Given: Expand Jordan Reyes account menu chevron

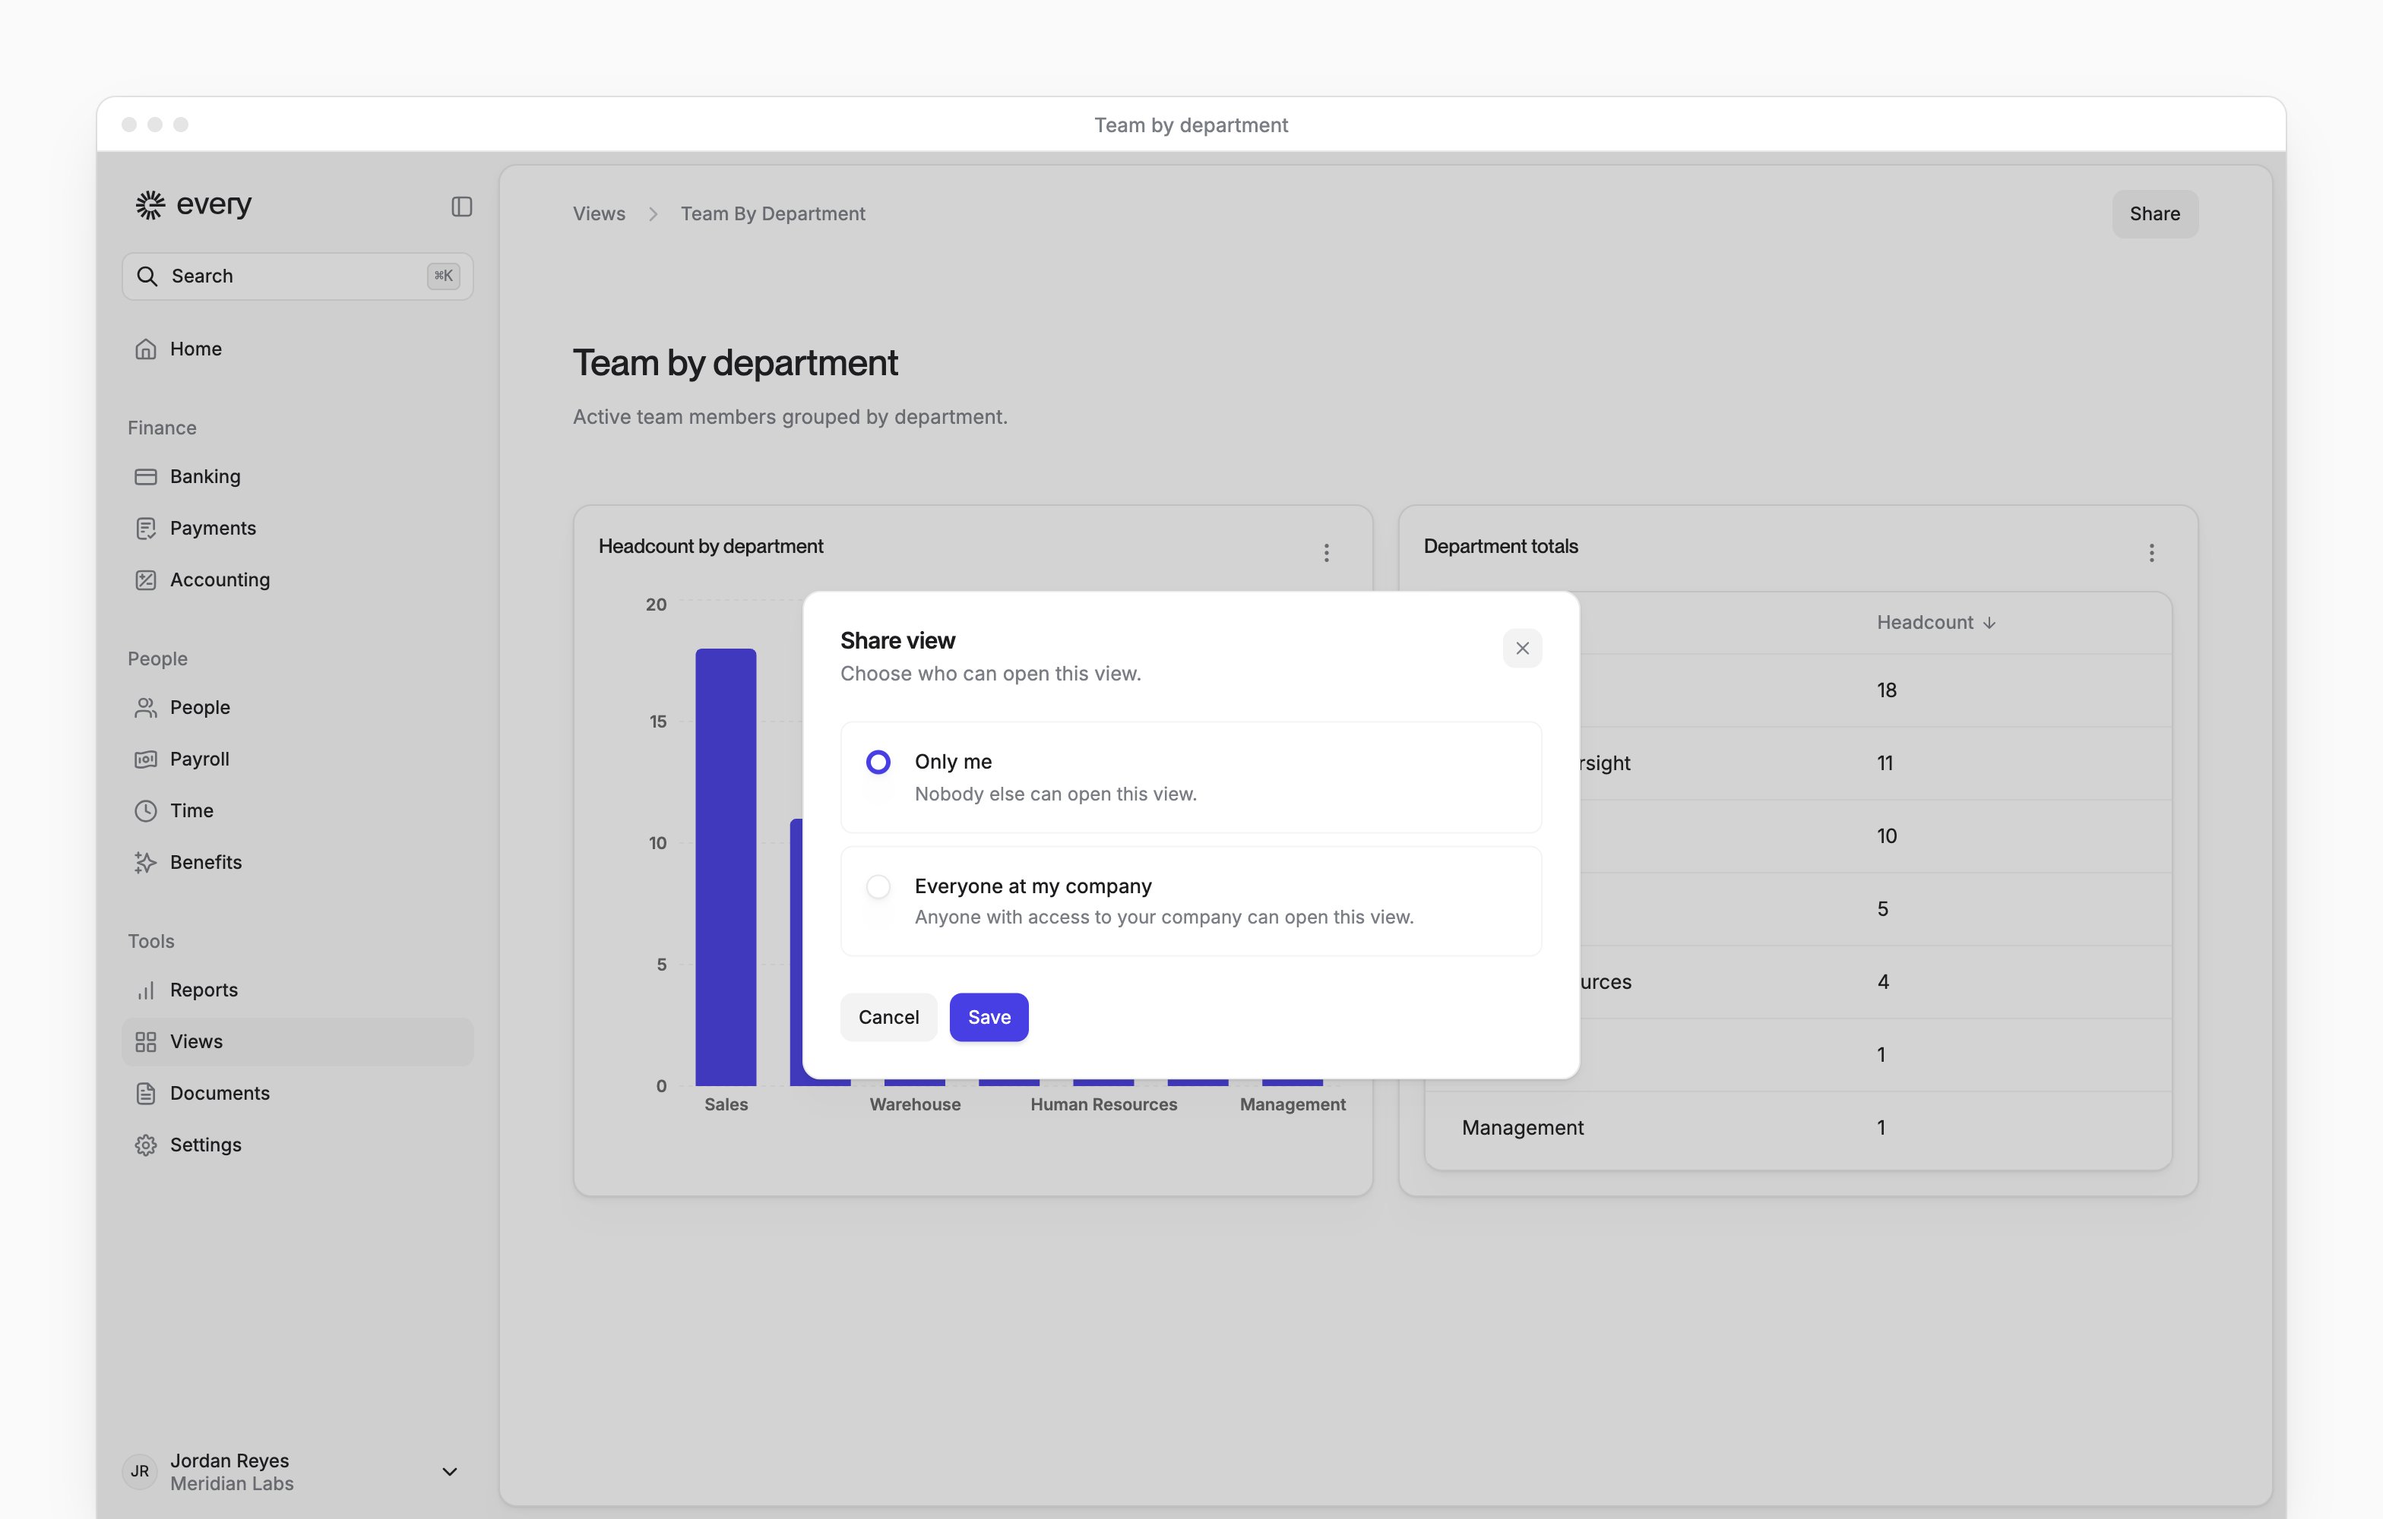Looking at the screenshot, I should click(x=449, y=1472).
